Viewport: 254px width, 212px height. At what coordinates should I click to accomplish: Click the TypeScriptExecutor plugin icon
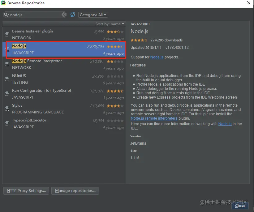(7, 124)
